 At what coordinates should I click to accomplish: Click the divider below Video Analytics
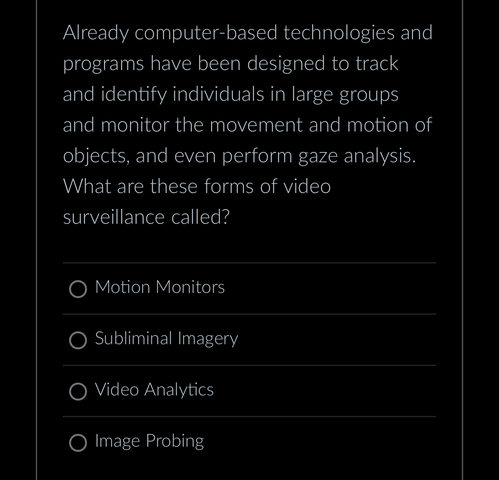[249, 417]
